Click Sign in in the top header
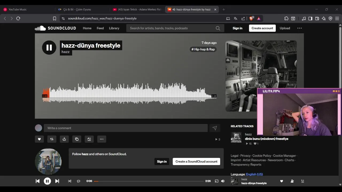342x192 pixels. [238, 28]
